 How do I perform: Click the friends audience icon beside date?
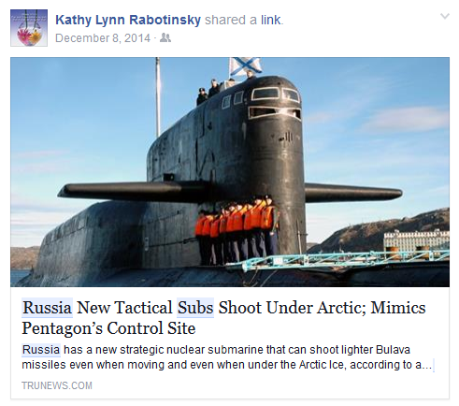tap(165, 38)
